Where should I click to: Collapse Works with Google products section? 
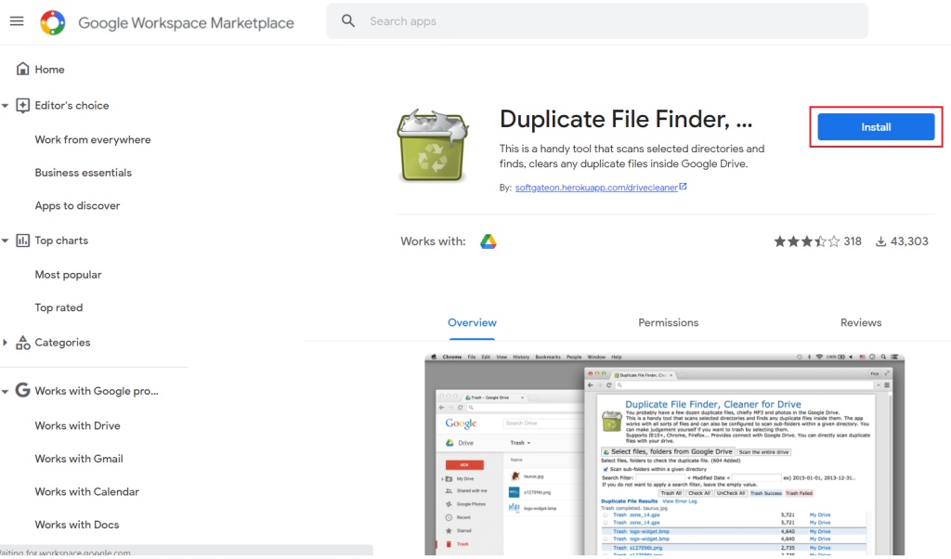(x=6, y=391)
